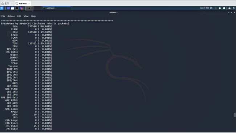
Task: Click the IP6 Disc: label
Action: click(12, 129)
